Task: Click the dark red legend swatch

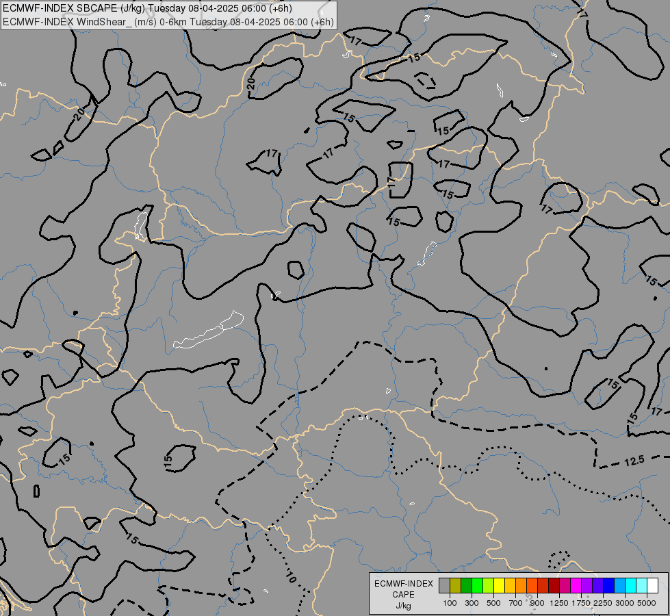Action: click(x=554, y=586)
